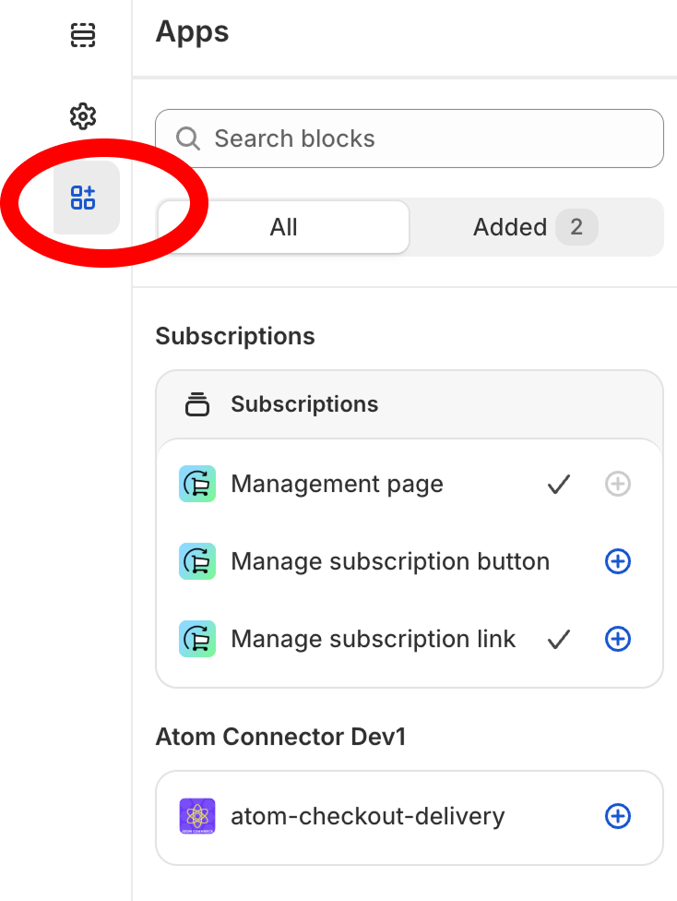The image size is (677, 901).
Task: Open Theme settings via the gear icon
Action: (x=83, y=117)
